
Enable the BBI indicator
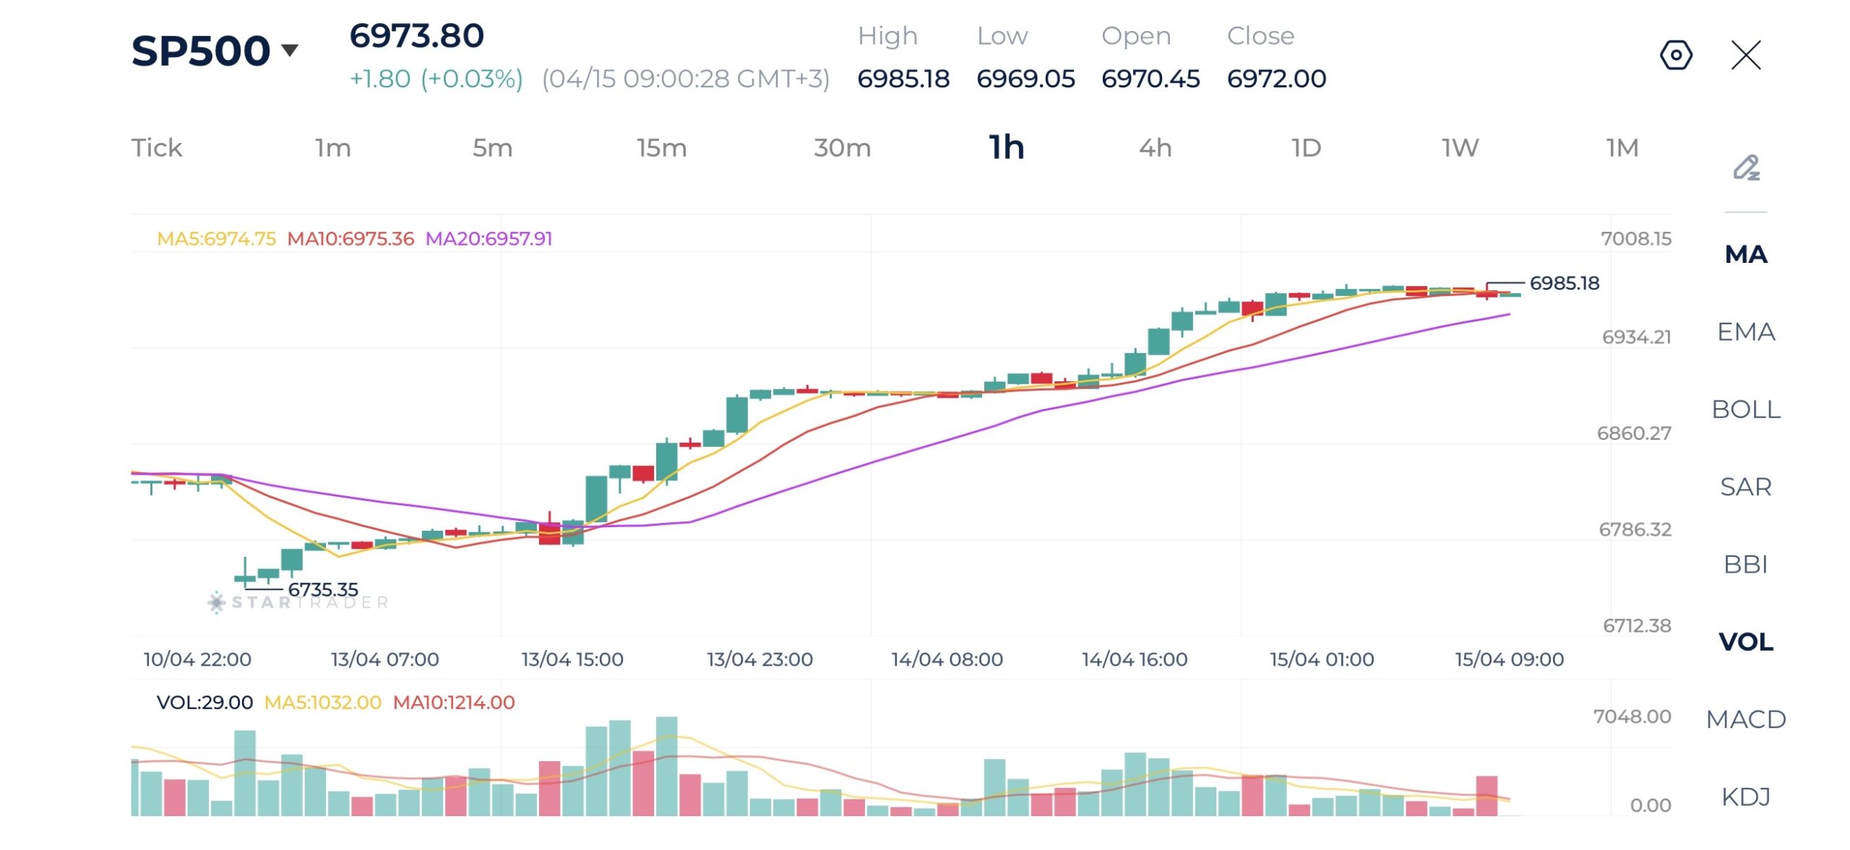point(1746,564)
